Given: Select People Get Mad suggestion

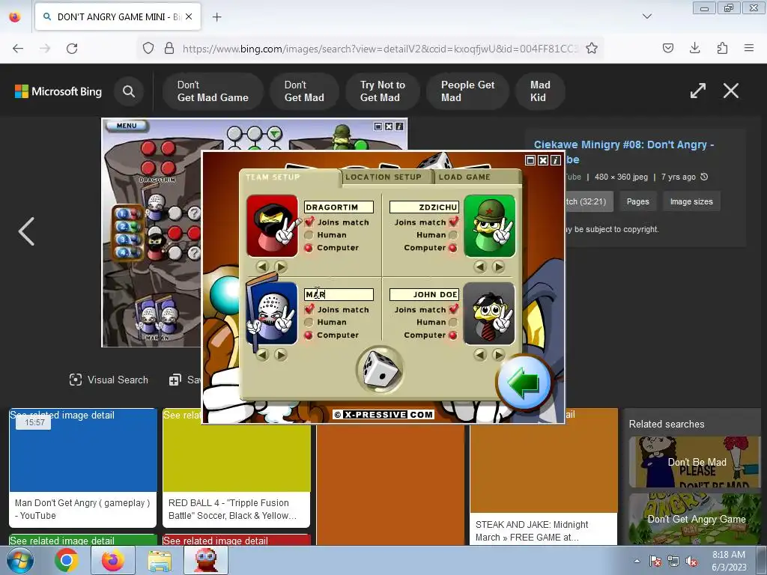Looking at the screenshot, I should (467, 91).
